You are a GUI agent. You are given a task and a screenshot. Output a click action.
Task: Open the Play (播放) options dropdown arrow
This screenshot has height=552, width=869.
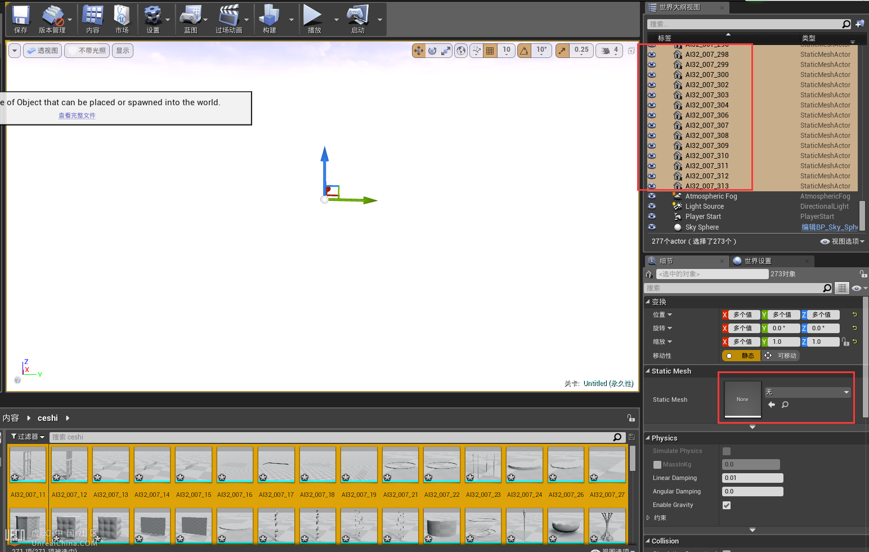pyautogui.click(x=337, y=20)
